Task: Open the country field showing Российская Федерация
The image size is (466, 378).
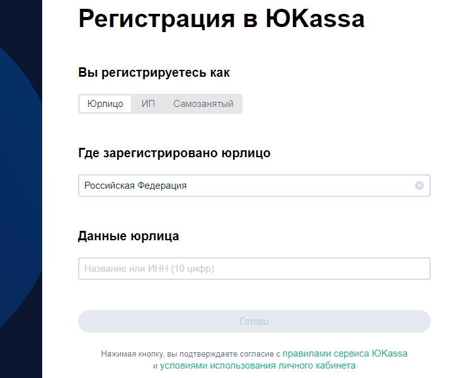Action: point(246,186)
